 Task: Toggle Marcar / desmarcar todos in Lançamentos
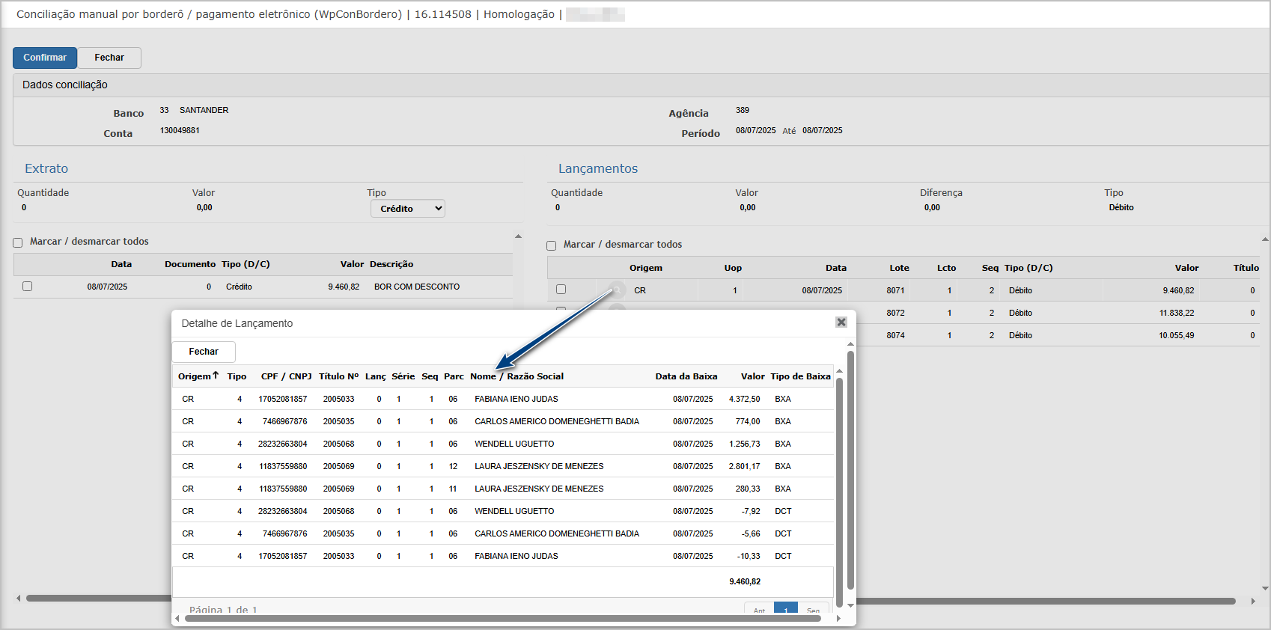point(551,245)
